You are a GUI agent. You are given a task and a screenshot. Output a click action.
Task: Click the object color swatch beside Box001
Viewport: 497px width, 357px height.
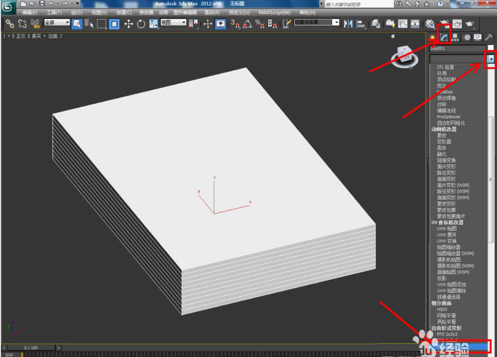click(x=491, y=48)
